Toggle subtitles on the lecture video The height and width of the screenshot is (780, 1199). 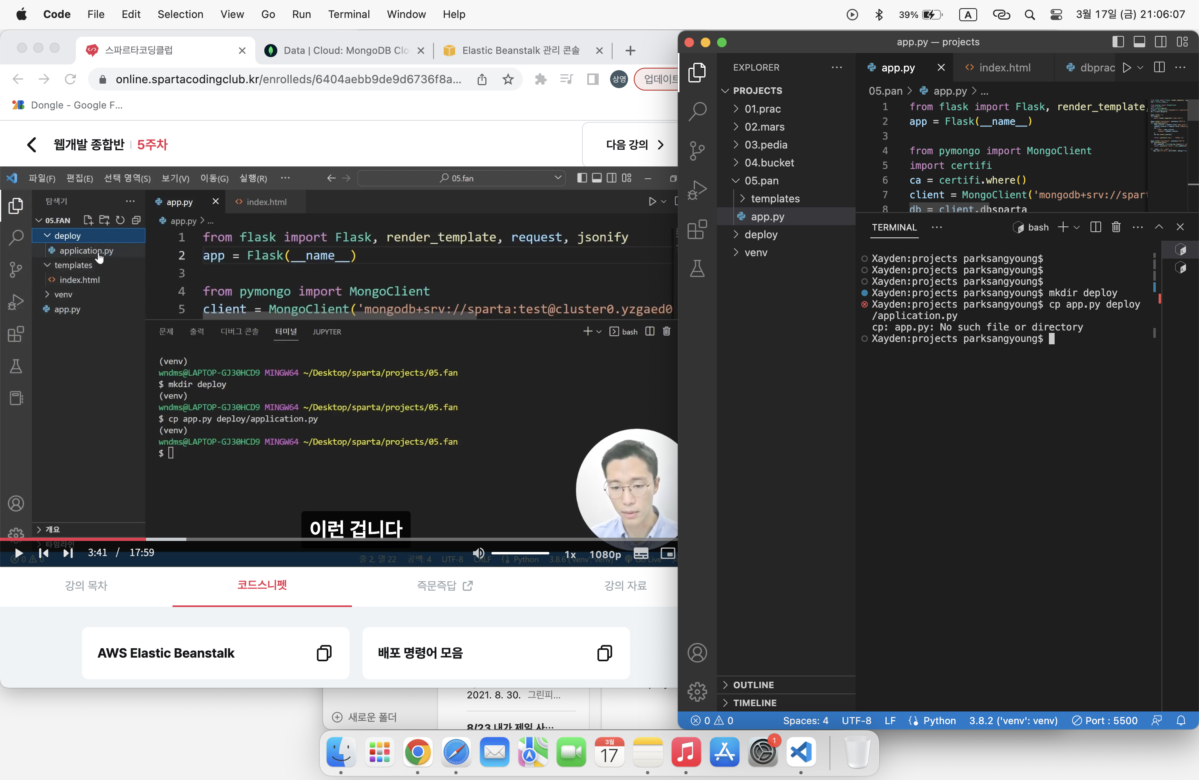641,553
